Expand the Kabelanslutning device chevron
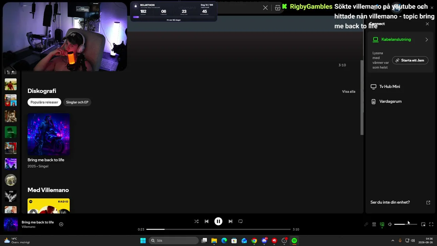 [427, 40]
